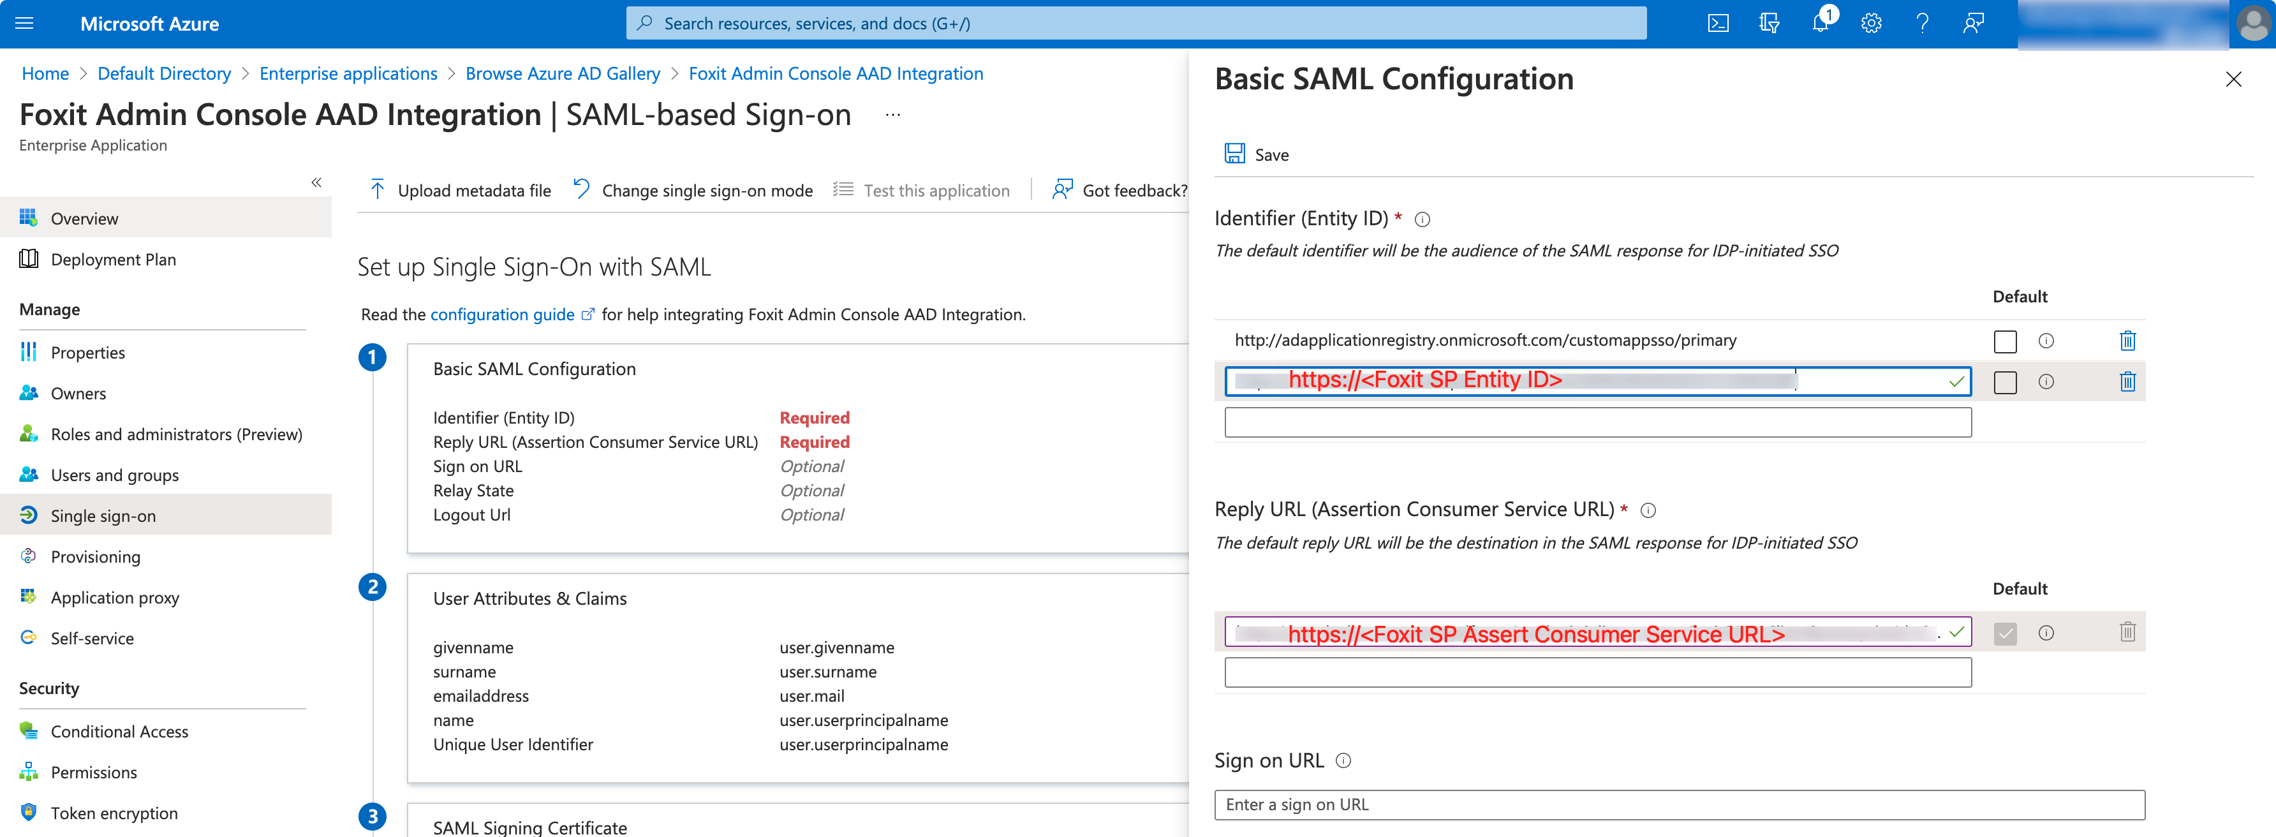Set the Foxit SP Entity ID as default
This screenshot has height=837, width=2276.
2005,382
